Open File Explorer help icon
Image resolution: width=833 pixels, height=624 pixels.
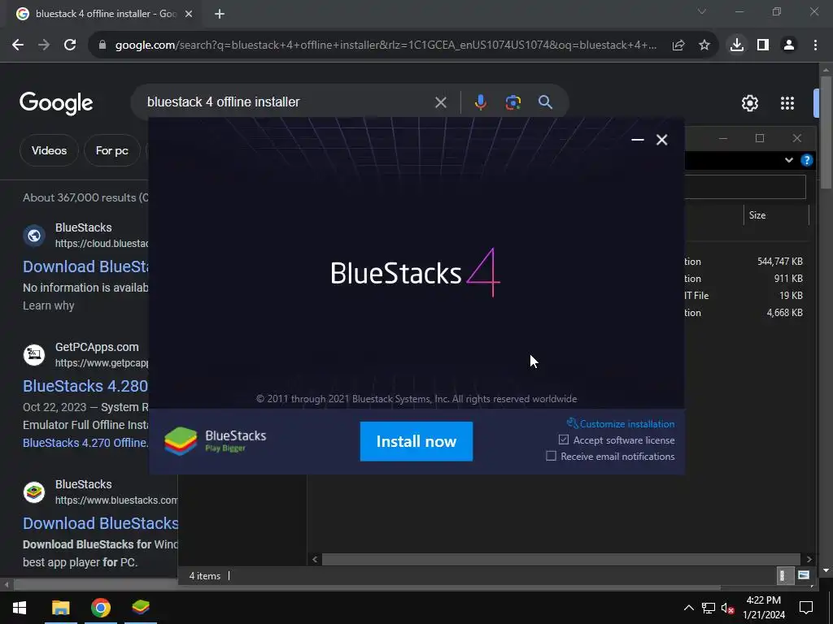click(807, 160)
